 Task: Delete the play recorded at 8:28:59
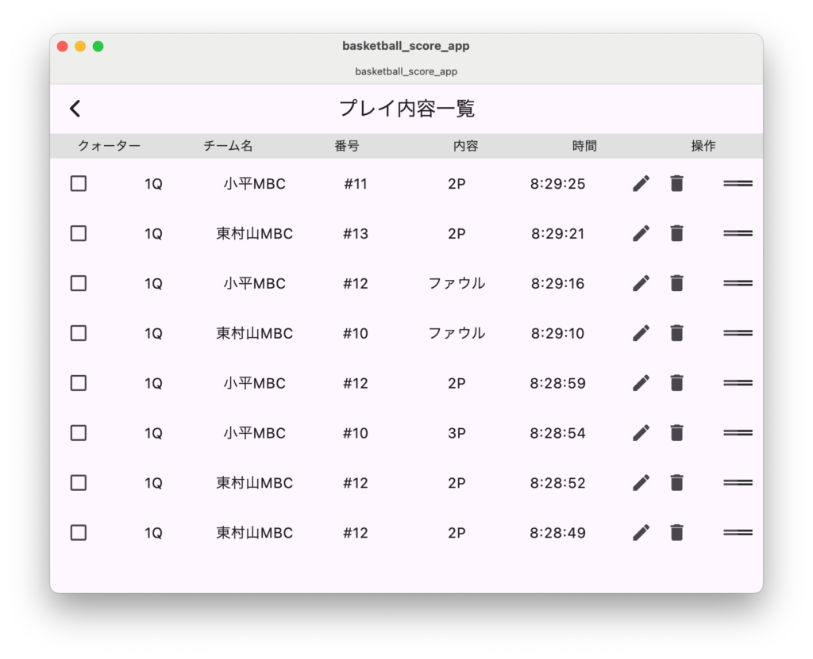tap(676, 383)
